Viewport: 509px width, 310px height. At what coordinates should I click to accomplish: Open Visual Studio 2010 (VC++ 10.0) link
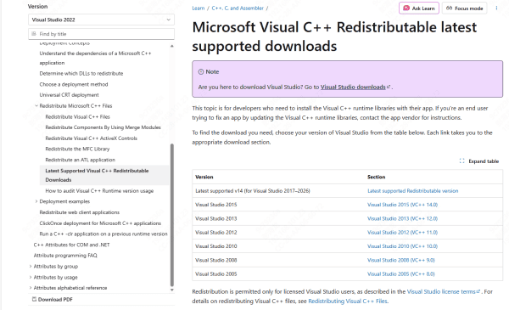(402, 246)
